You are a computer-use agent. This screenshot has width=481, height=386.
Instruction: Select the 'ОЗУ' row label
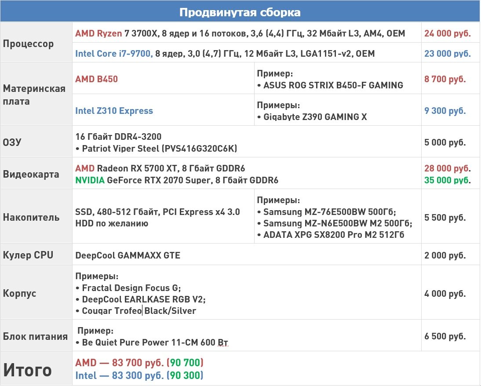(12, 142)
